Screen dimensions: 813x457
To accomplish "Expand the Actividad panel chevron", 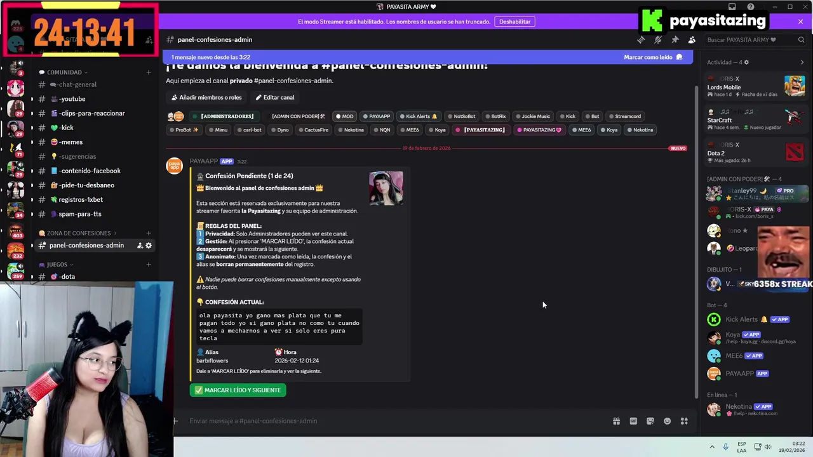I will 802,62.
